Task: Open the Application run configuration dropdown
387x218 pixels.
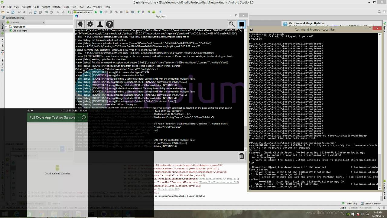Action: pos(83,12)
